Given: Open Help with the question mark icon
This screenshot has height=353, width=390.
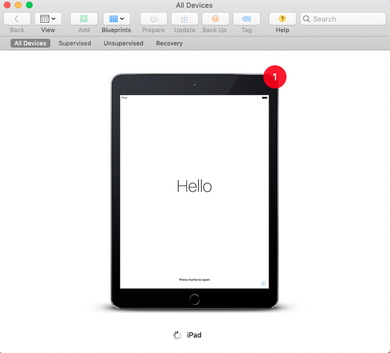Looking at the screenshot, I should pyautogui.click(x=282, y=19).
